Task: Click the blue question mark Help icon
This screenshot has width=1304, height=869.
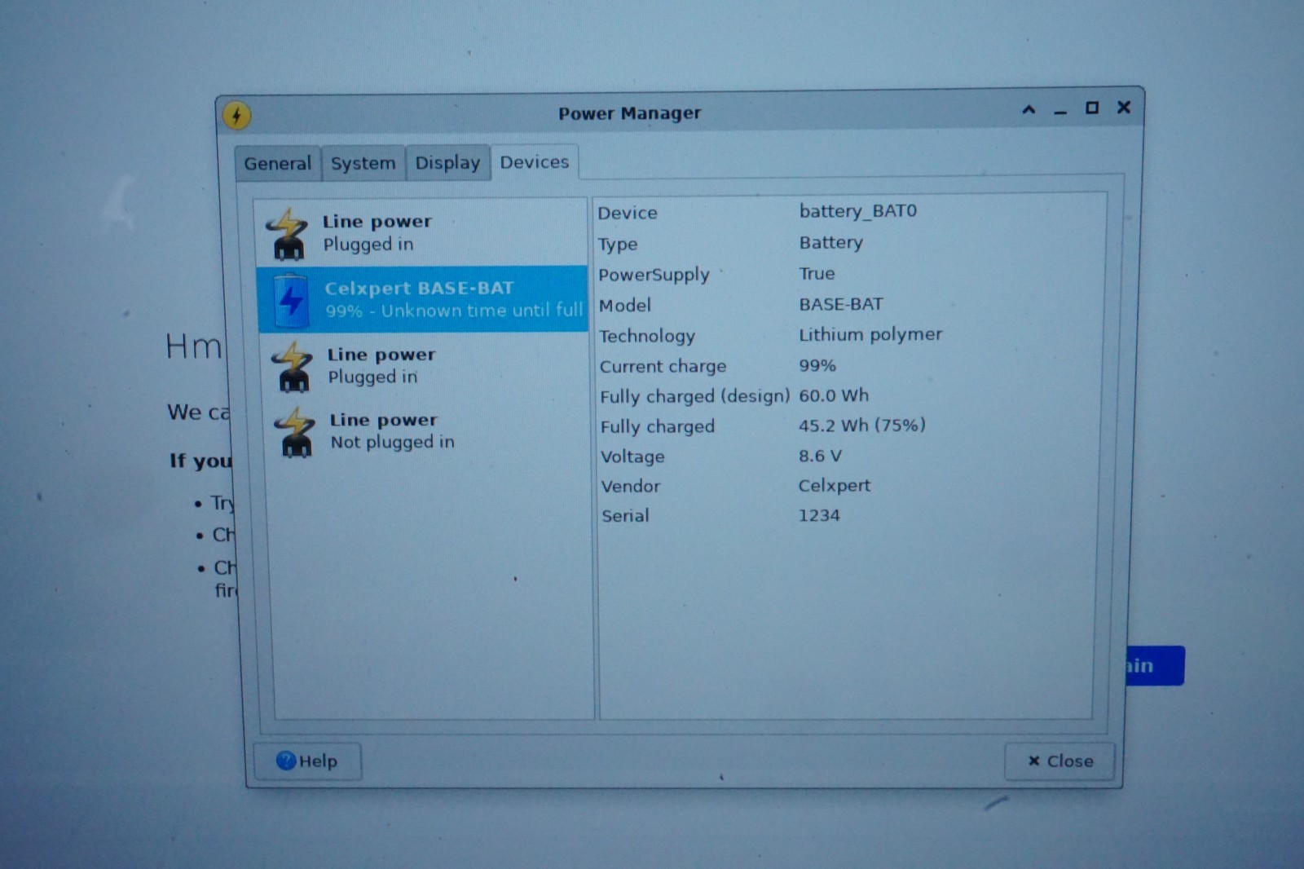Action: point(286,761)
